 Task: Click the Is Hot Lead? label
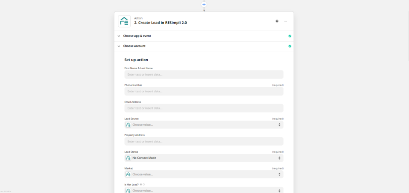tap(131, 184)
